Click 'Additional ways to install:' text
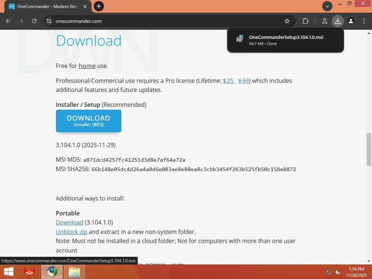 pos(90,198)
